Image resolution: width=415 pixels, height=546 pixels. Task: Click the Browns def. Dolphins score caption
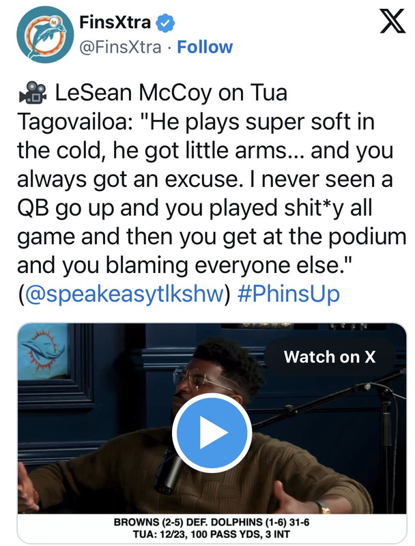coord(212,522)
